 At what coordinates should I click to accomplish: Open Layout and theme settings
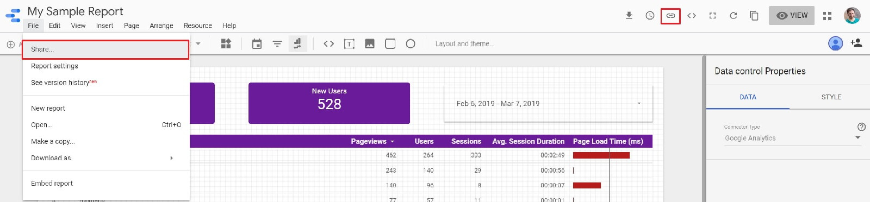(x=465, y=44)
